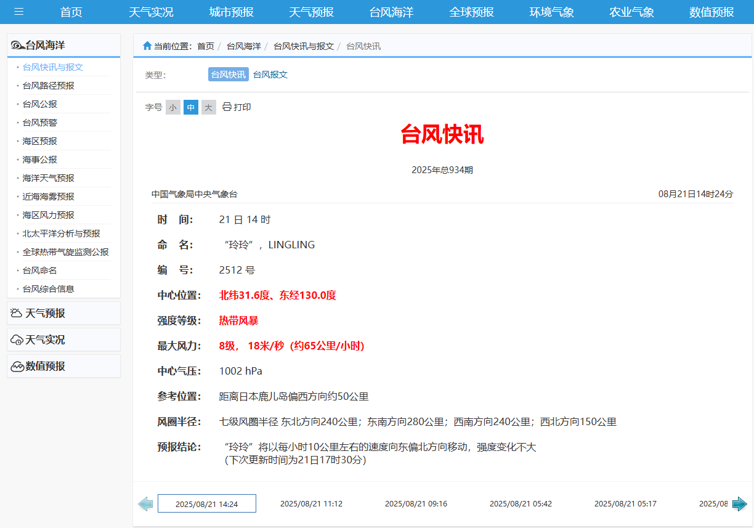Click the cloud icon beside 天气实况
The height and width of the screenshot is (528, 754).
[17, 340]
